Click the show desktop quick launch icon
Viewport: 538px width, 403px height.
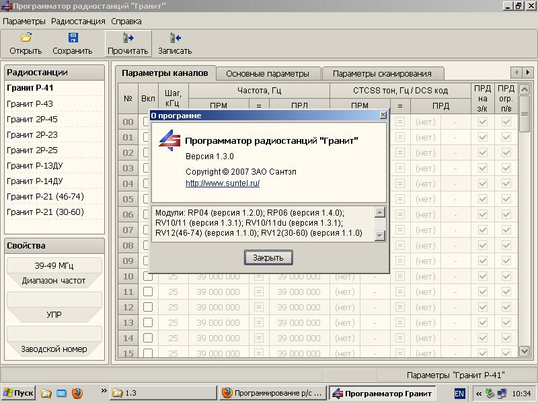61,393
